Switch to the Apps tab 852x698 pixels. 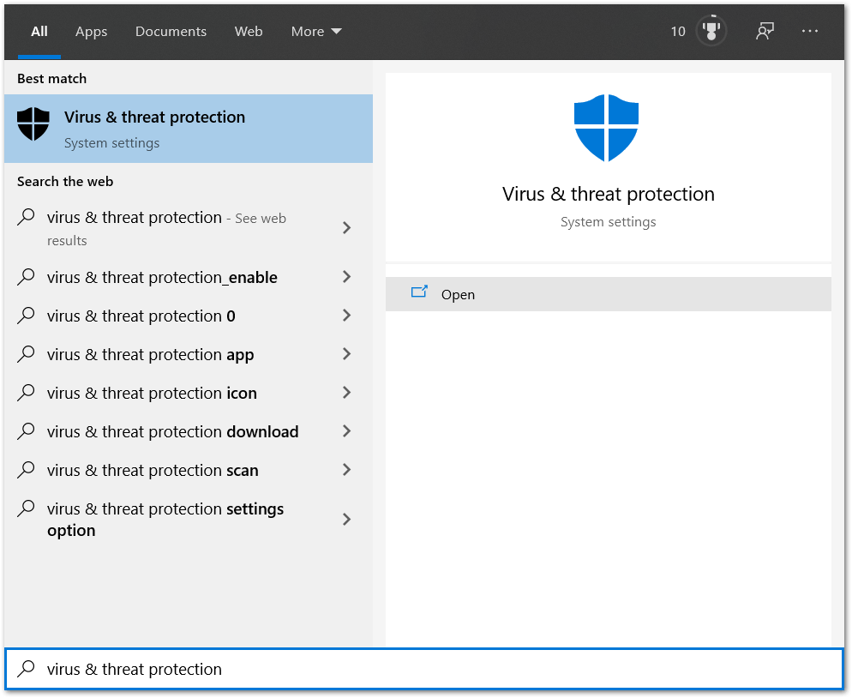coord(91,32)
